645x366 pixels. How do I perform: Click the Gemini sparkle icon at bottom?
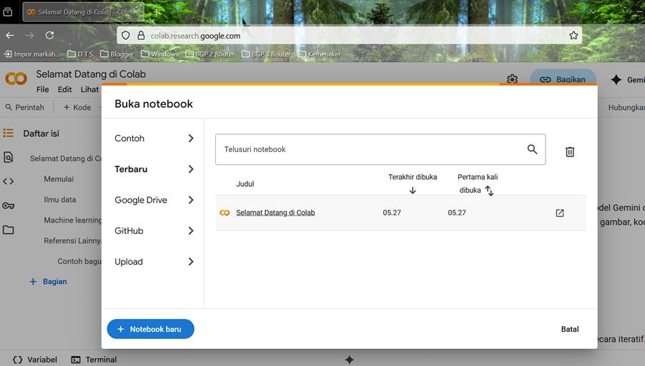[349, 360]
